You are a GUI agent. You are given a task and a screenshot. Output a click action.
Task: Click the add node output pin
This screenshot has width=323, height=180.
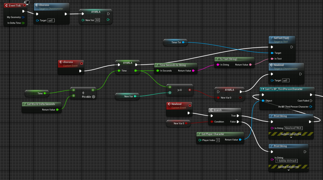point(93,90)
